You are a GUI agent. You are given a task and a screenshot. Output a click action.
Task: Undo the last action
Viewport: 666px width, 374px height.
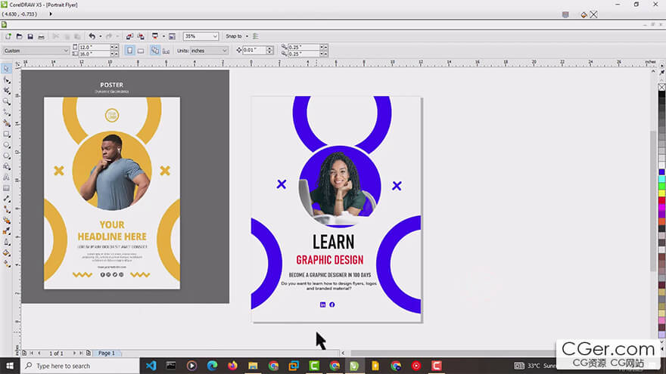[92, 36]
